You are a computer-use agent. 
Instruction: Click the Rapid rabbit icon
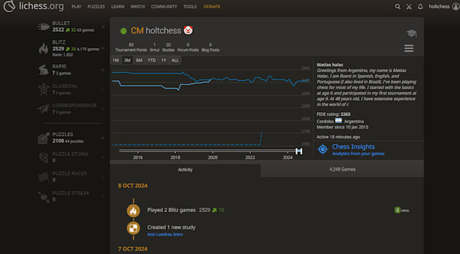[x=44, y=70]
